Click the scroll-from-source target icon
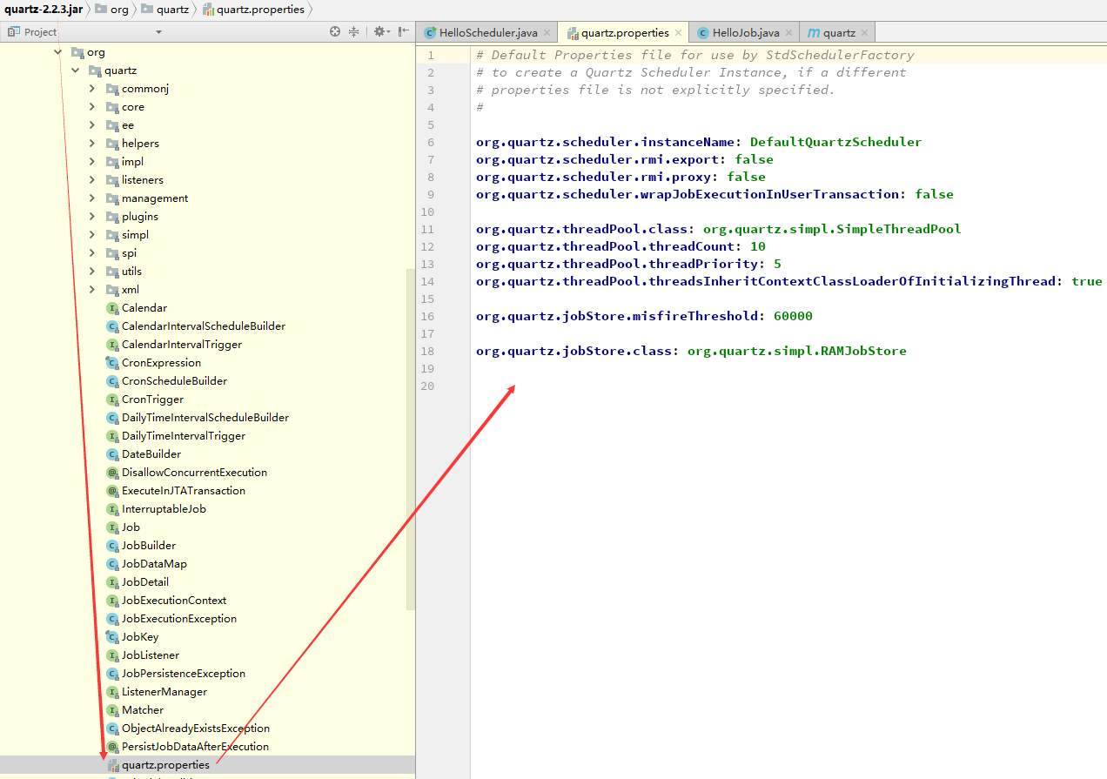 [x=335, y=31]
